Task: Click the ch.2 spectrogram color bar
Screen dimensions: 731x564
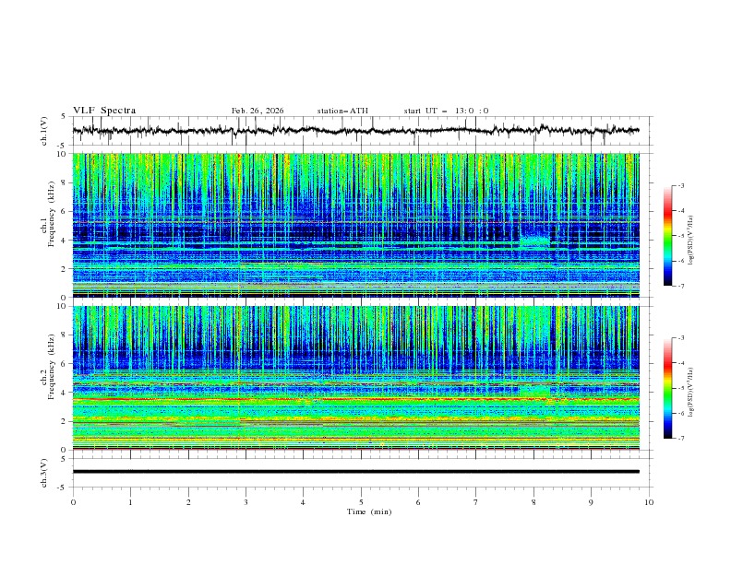Action: (667, 388)
